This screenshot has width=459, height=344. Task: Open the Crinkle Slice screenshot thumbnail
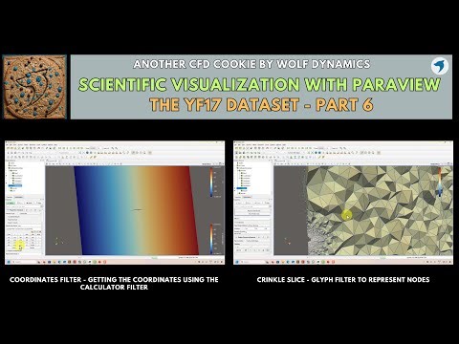(343, 203)
